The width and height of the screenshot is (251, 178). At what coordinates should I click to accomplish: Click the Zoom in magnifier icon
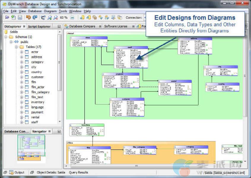(x=50, y=18)
